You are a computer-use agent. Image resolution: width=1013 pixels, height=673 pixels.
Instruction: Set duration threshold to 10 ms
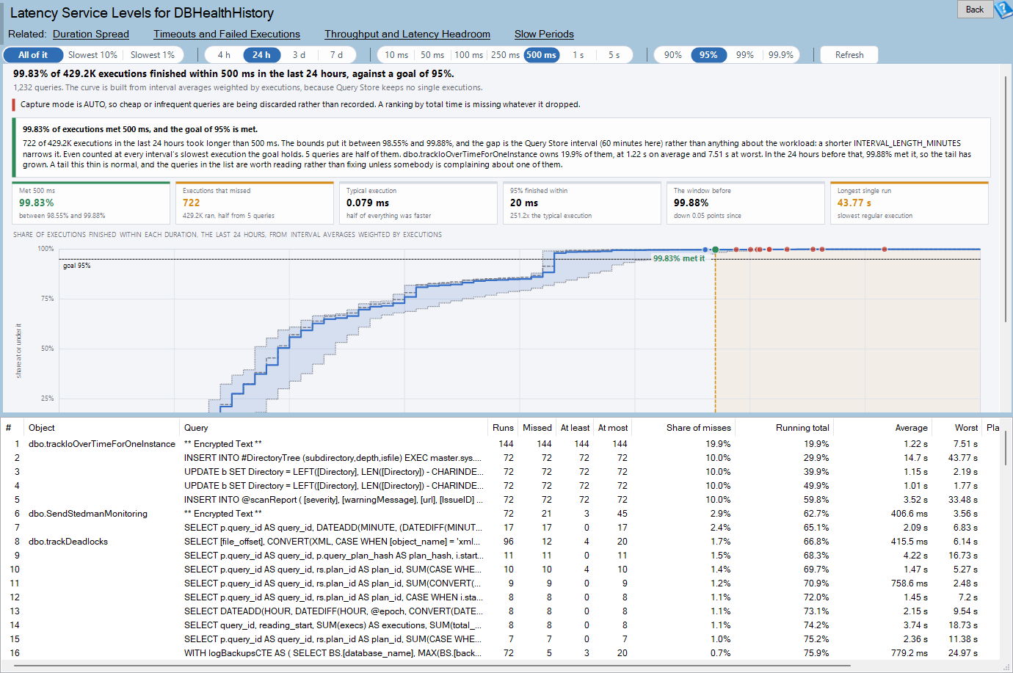tap(396, 55)
